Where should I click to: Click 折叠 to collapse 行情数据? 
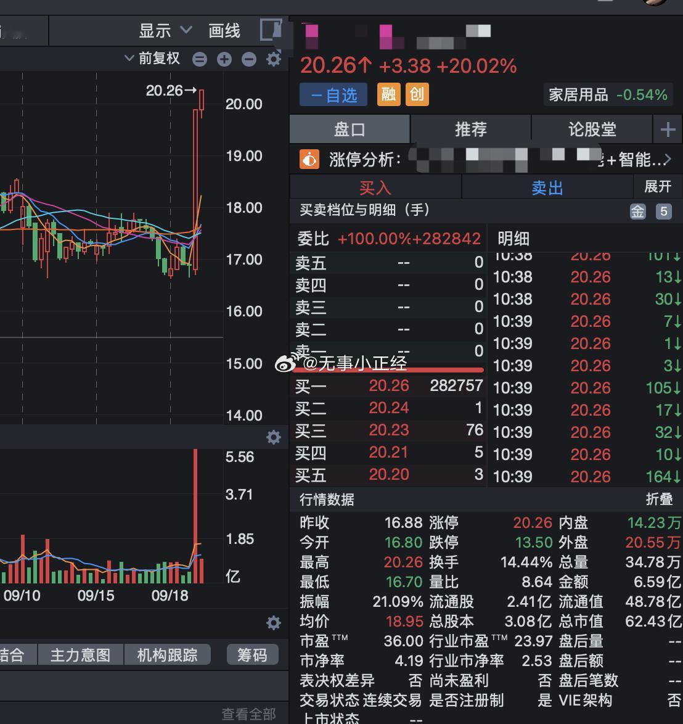click(659, 499)
